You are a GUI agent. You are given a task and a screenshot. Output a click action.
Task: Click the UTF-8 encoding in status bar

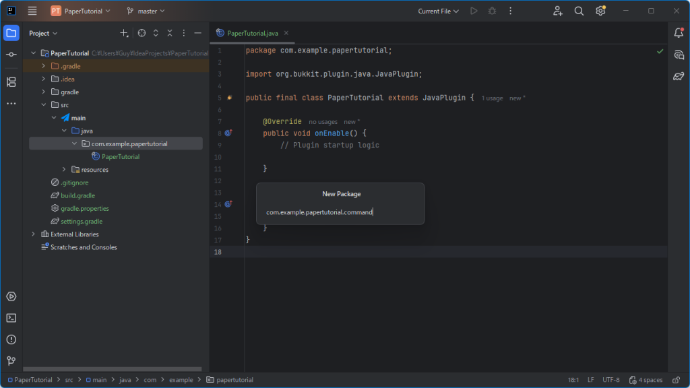(610, 380)
